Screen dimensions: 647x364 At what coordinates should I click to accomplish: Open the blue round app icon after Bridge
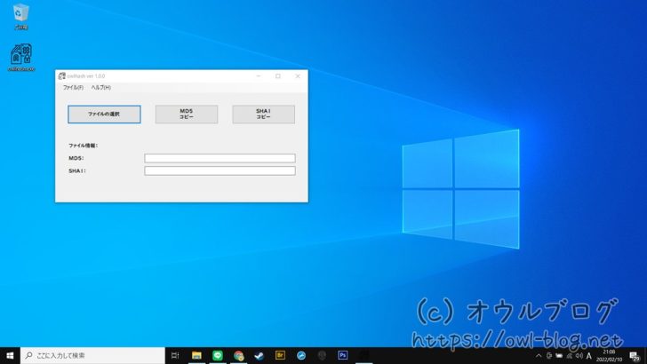tap(301, 355)
